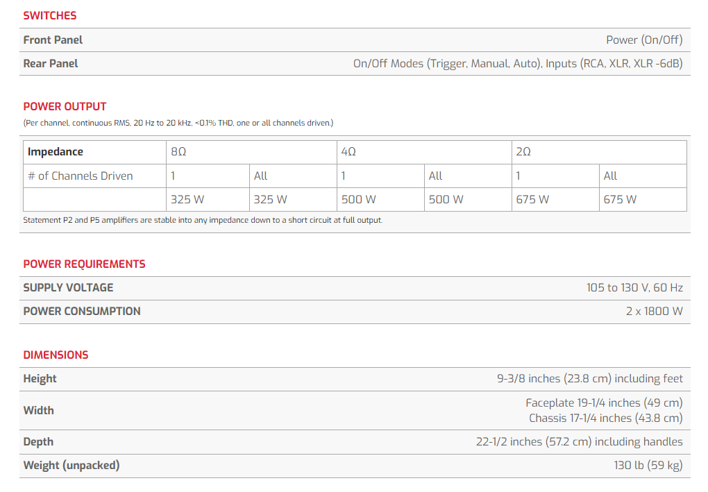Click the 2Ω impedance column header
Screen dimensions: 708x492
coord(523,152)
